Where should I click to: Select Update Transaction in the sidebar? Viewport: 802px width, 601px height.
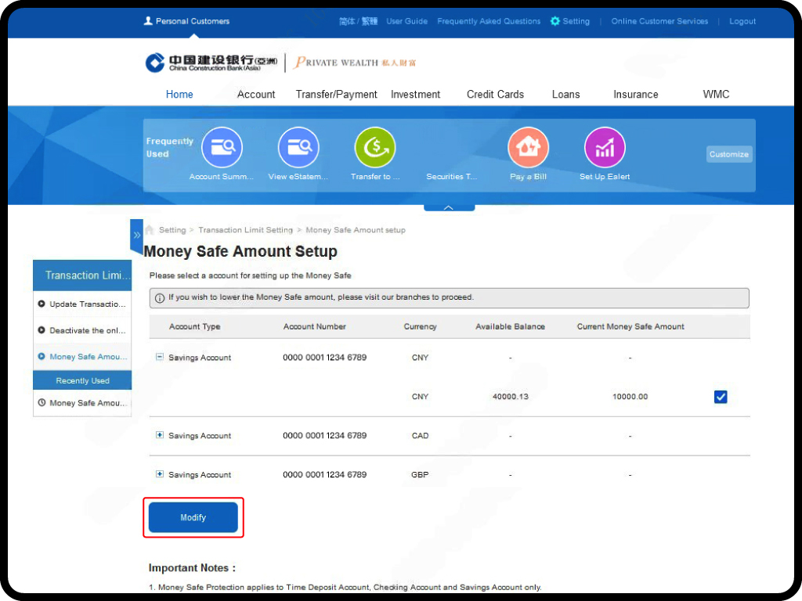(x=82, y=304)
